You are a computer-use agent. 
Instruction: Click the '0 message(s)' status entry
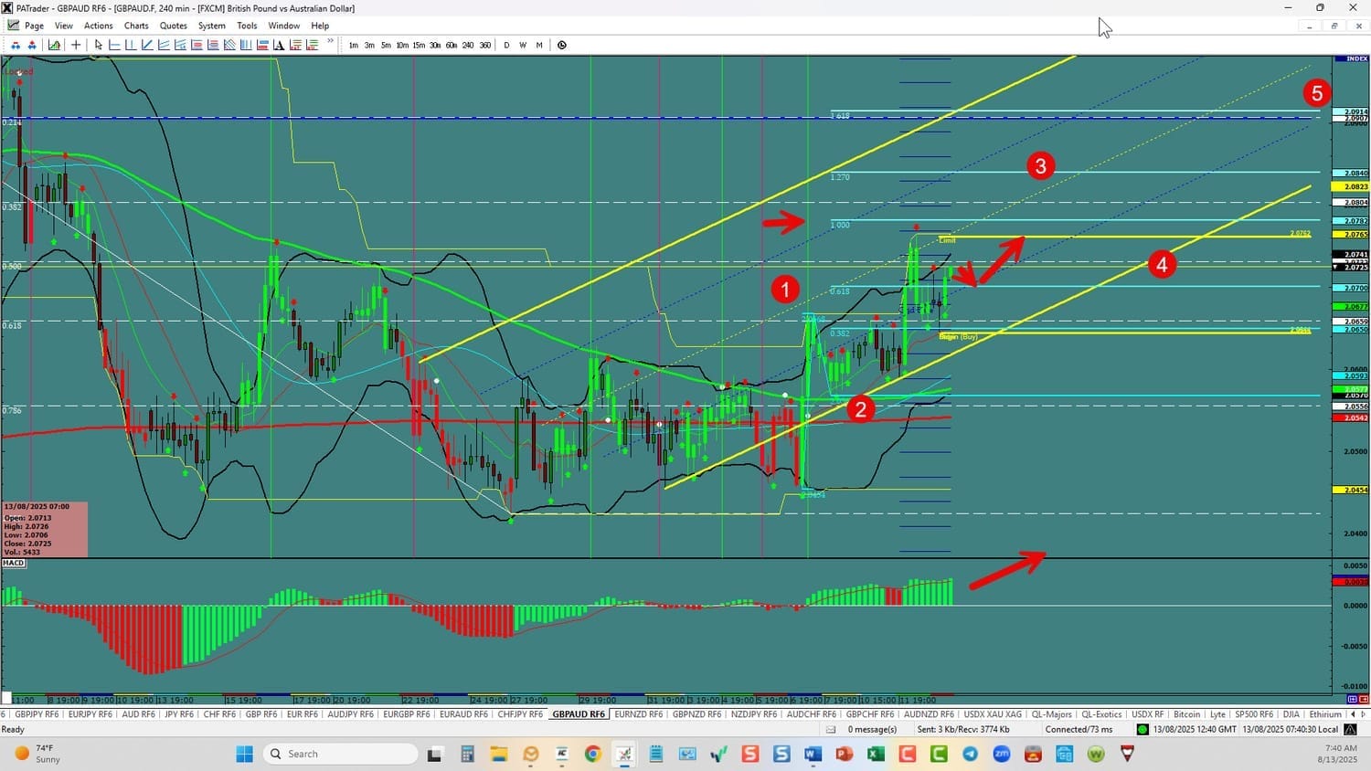pos(872,729)
